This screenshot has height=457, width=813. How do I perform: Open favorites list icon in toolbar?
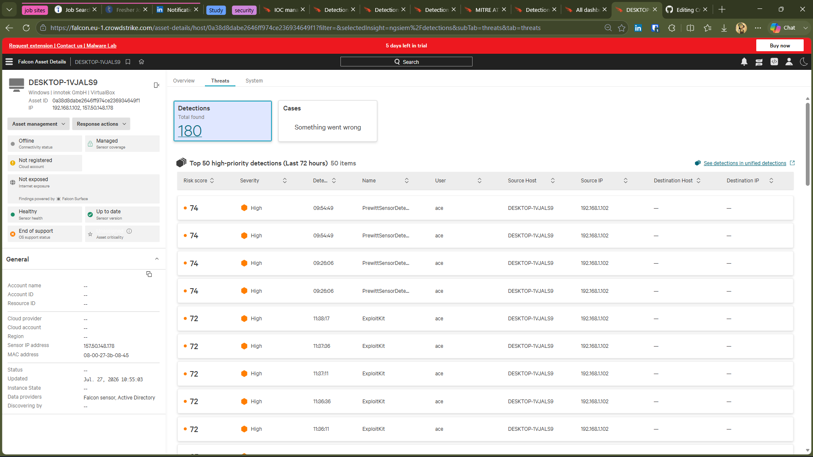(707, 28)
